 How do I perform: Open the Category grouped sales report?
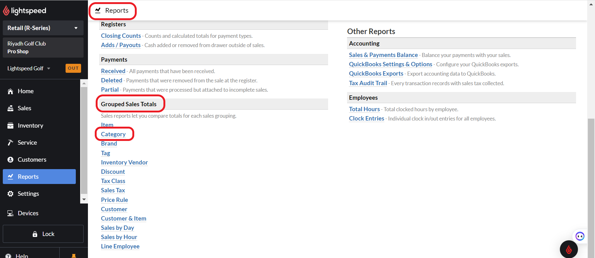[x=113, y=134]
